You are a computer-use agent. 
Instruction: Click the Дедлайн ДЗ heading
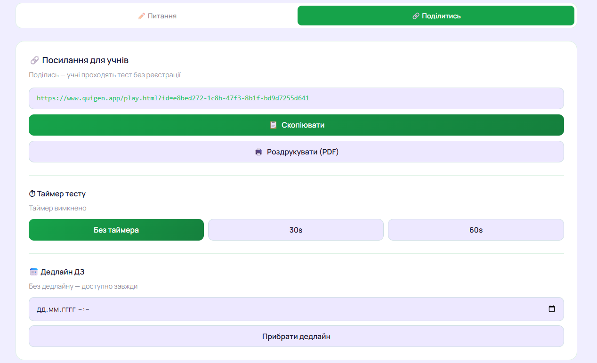[57, 272]
